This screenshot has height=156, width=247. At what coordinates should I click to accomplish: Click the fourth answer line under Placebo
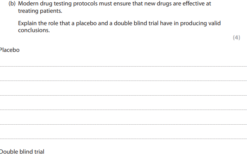123,110
